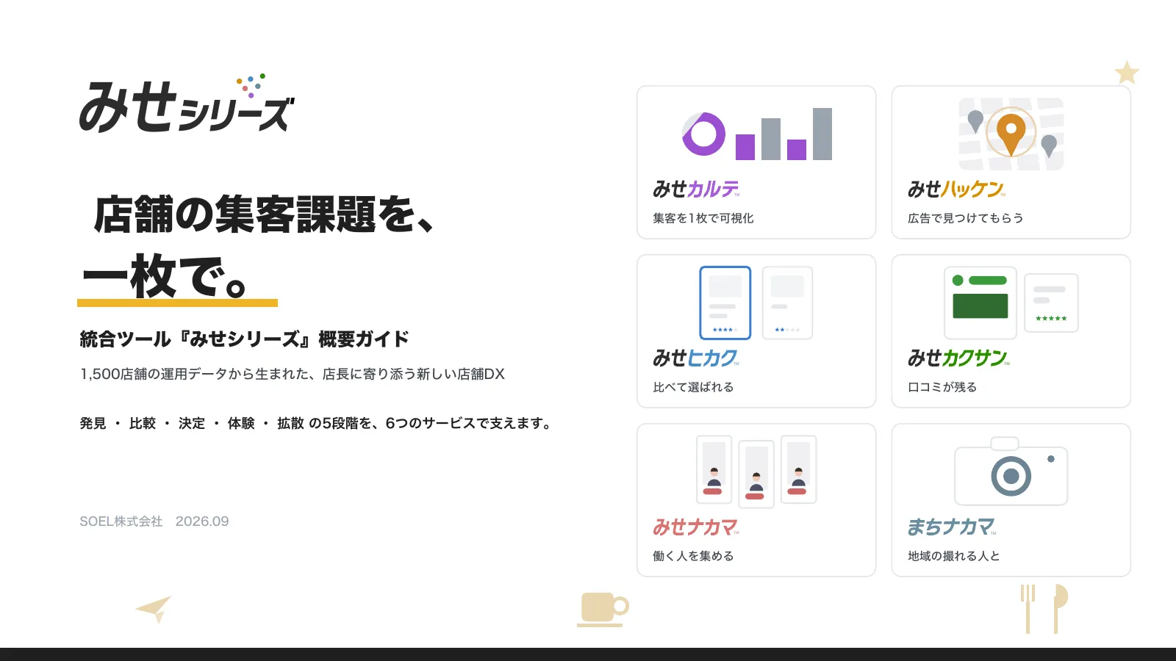Click the staff profile cards icon of みせナカマ
Screen dimensions: 1176x661
[x=756, y=471]
